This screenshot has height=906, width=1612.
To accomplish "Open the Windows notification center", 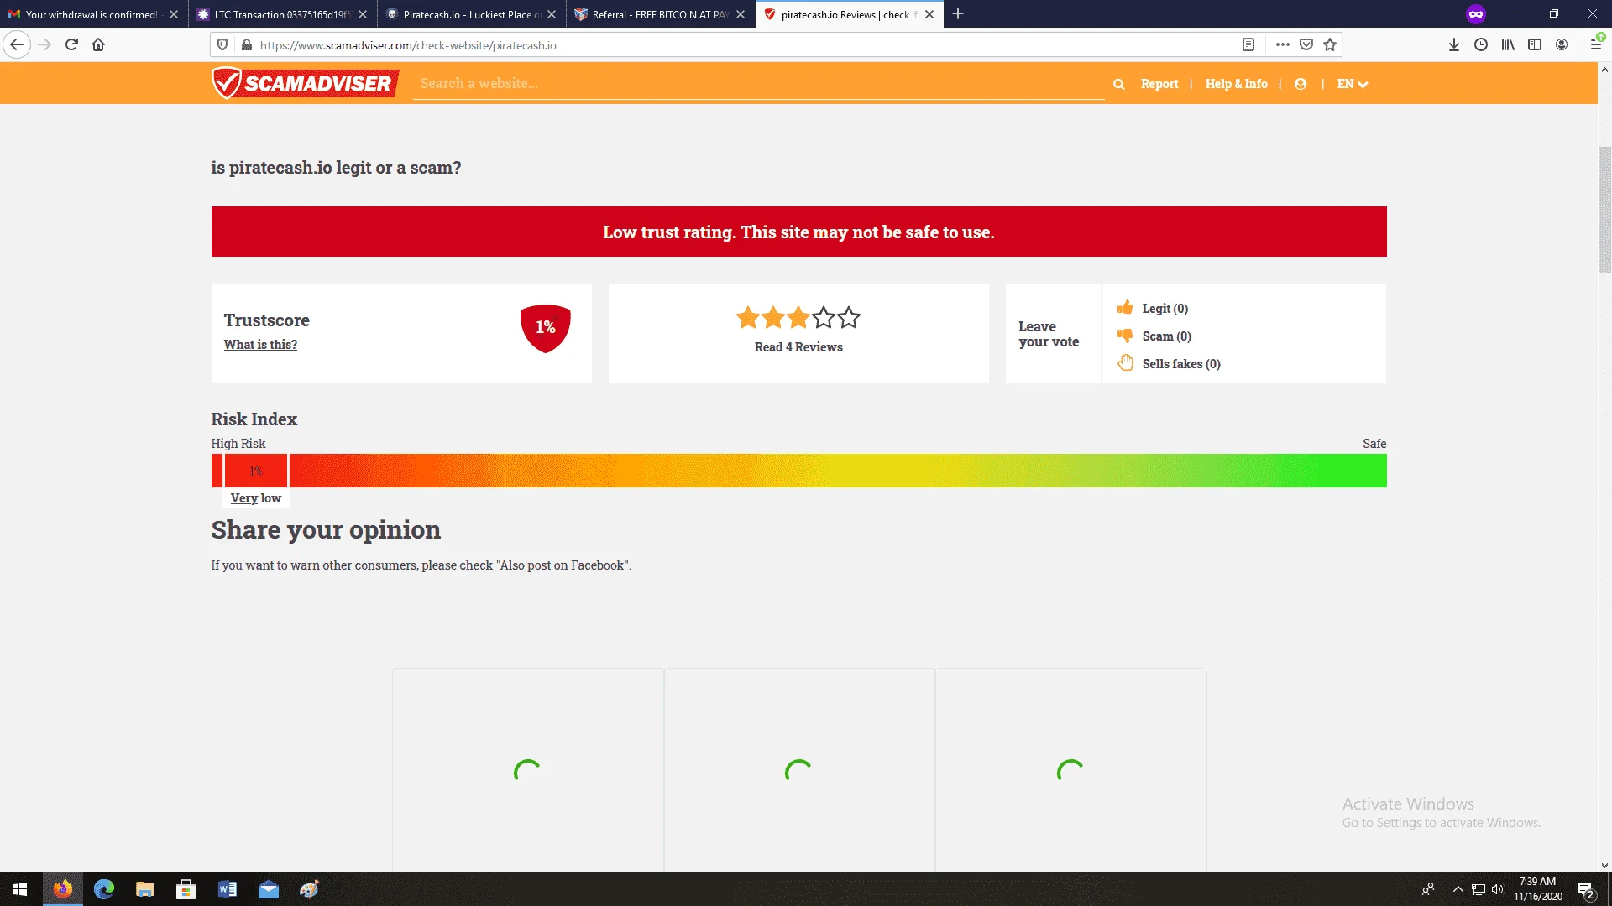I will point(1585,890).
